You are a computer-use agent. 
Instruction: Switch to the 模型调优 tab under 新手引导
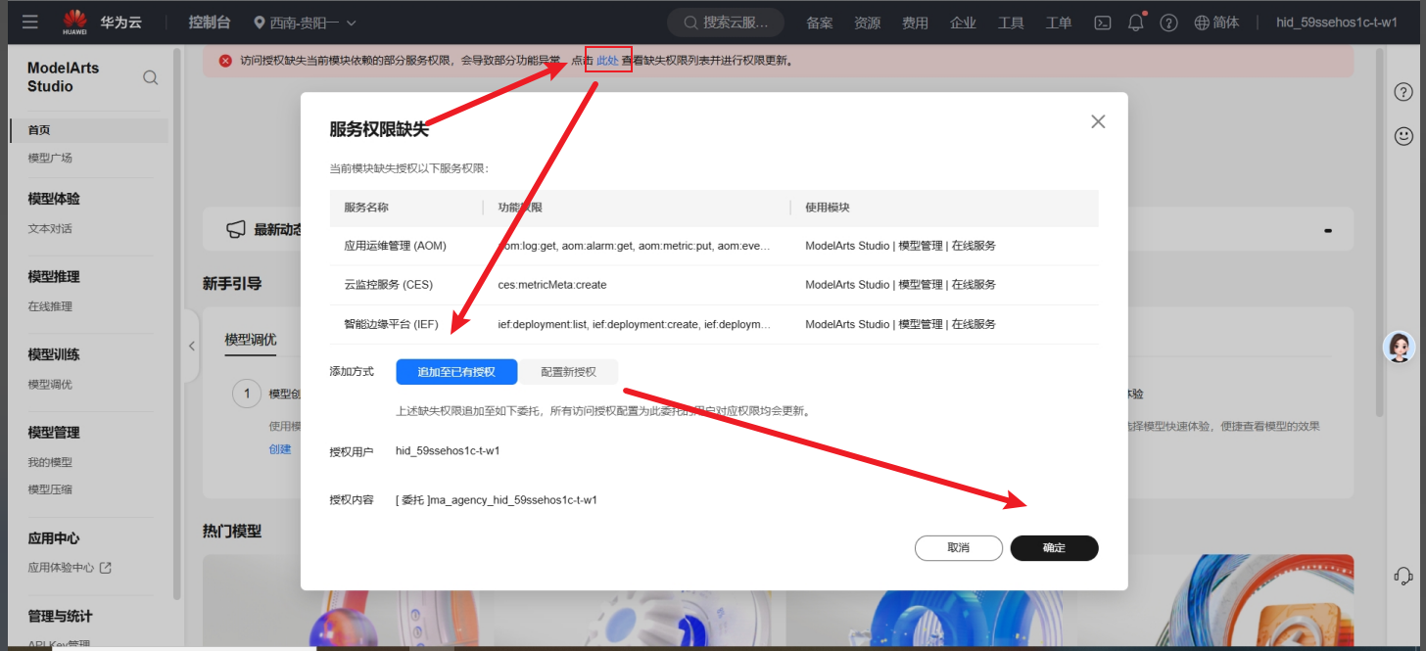251,340
